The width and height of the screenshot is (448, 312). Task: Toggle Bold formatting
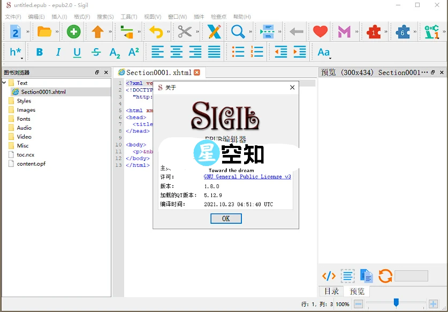[x=39, y=52]
